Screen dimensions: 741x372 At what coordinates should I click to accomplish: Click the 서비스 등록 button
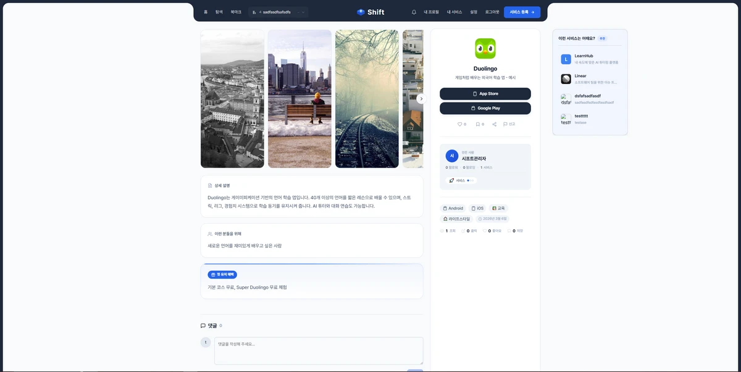point(522,12)
